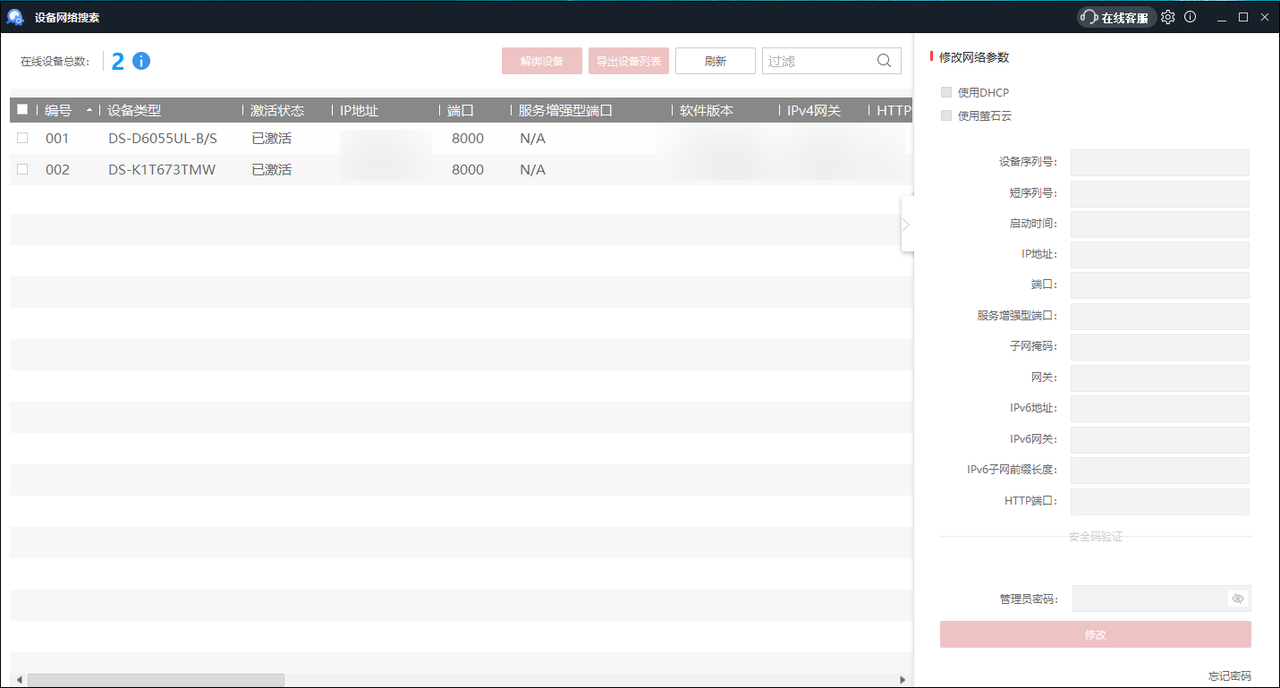Check the box for device 002

[x=22, y=169]
